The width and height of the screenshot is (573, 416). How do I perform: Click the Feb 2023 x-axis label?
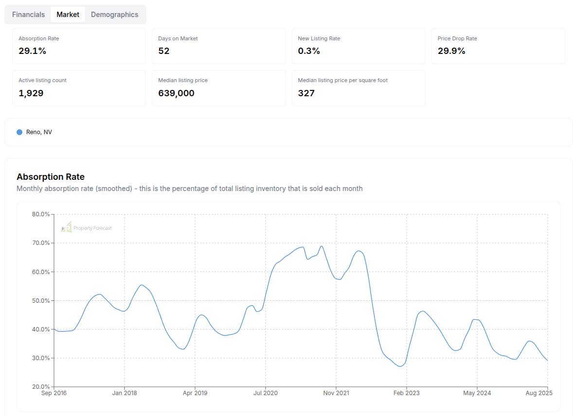[x=406, y=393]
